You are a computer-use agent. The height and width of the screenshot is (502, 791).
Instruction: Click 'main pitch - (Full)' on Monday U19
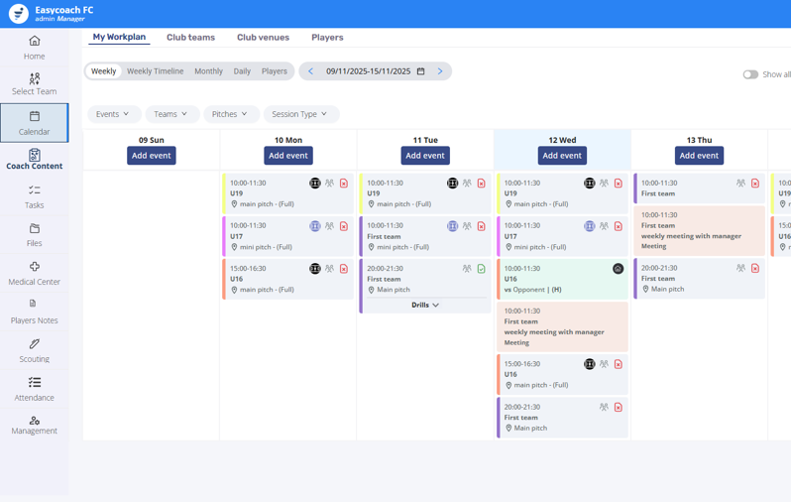pos(267,204)
